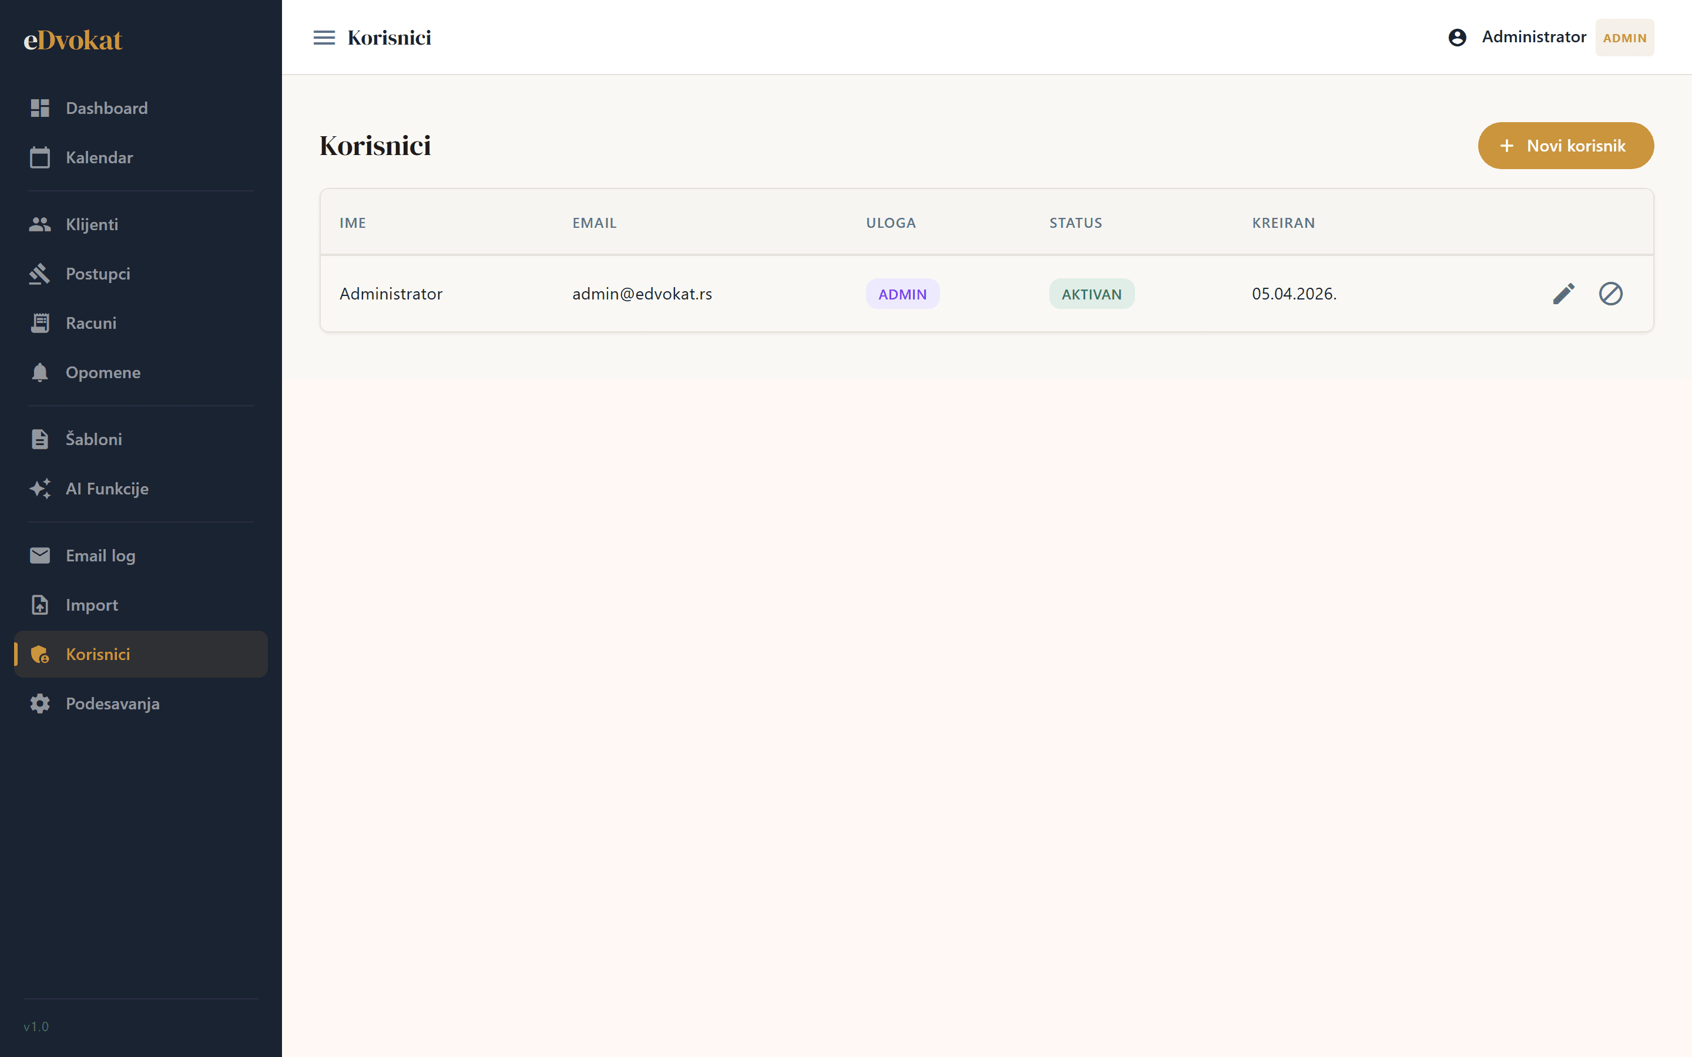Screen dimensions: 1692x1057
Task: Click the Postupci gavel icon
Action: pos(40,274)
